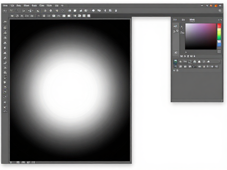
Task: Select the eye-shaped tool in the left toolbox
Action: click(5, 92)
